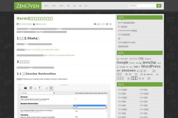Image resolution: width=178 pixels, height=118 pixels.
Task: Select the iNove tag after Google
Action: point(132,63)
